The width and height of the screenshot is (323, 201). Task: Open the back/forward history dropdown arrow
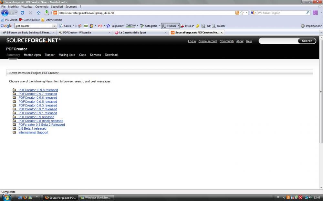pyautogui.click(x=16, y=13)
